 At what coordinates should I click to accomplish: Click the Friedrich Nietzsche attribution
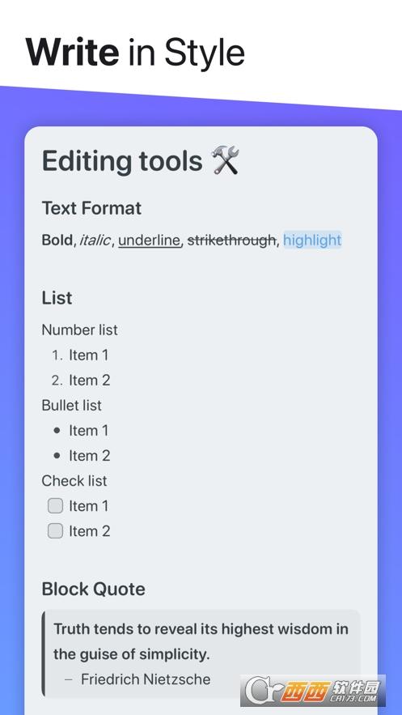point(146,679)
